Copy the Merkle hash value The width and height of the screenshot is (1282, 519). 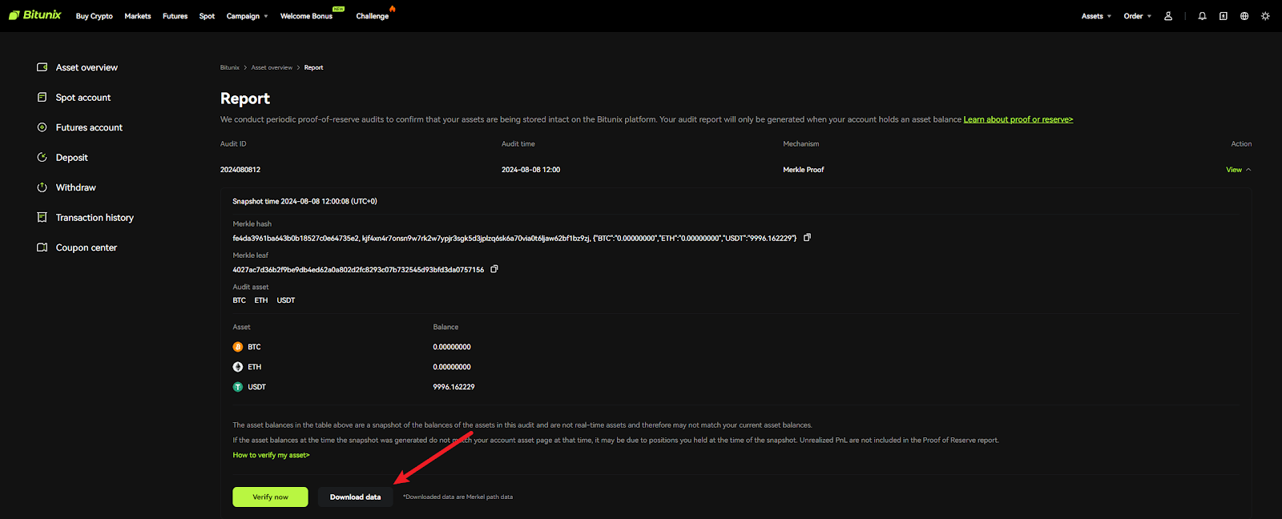point(807,238)
